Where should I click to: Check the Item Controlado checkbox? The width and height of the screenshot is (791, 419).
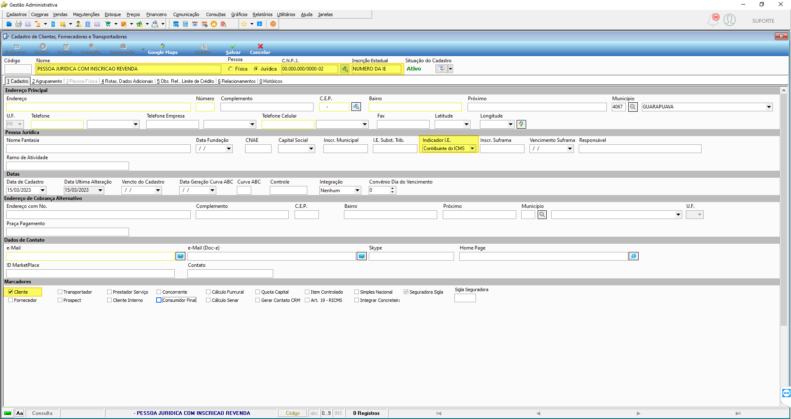click(307, 292)
